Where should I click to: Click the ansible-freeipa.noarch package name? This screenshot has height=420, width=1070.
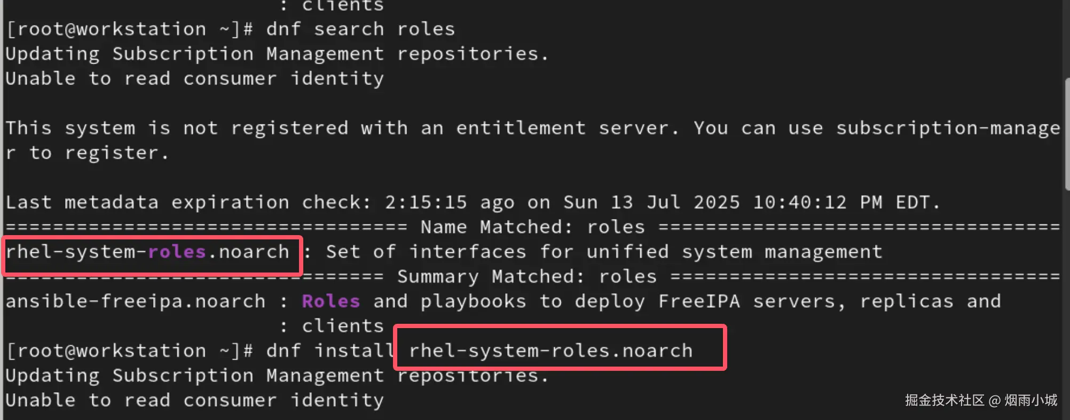pyautogui.click(x=135, y=301)
